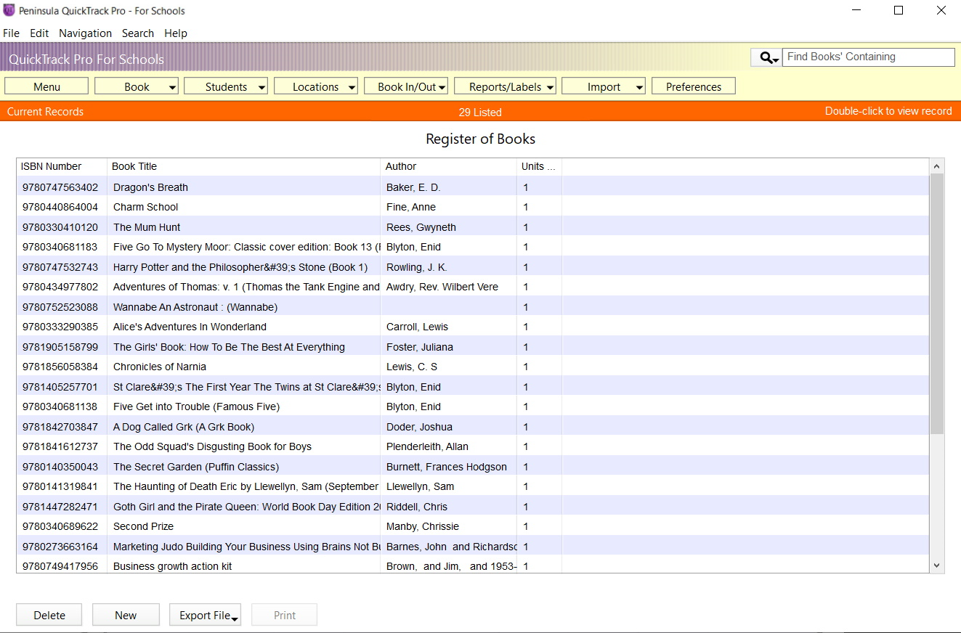961x633 pixels.
Task: Select The Odd Squad's Disgusting Book row
Action: click(x=473, y=446)
